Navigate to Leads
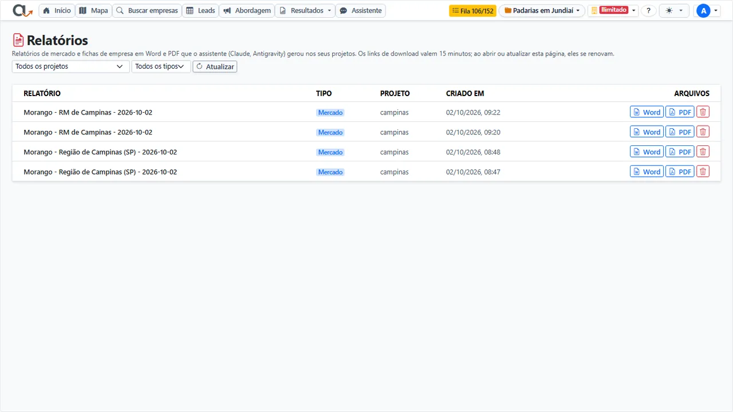Viewport: 733px width, 412px height. click(x=200, y=10)
